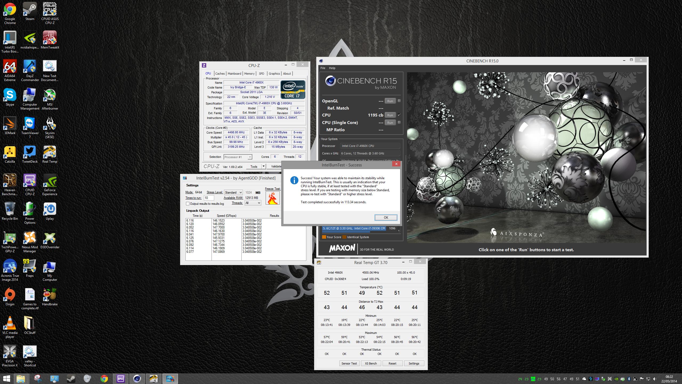Image resolution: width=682 pixels, height=384 pixels.
Task: Select the Graphics tab in CPU-Z
Action: pos(274,74)
